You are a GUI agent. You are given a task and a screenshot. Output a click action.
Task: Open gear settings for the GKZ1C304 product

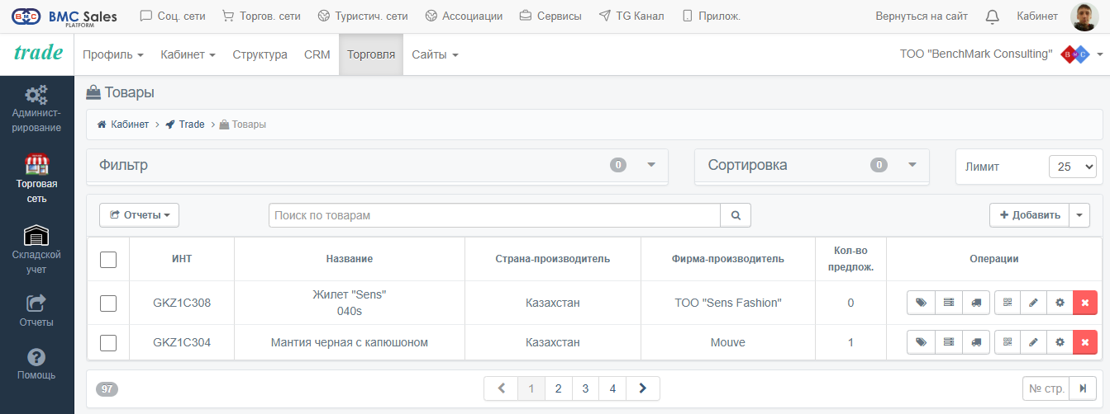1060,342
